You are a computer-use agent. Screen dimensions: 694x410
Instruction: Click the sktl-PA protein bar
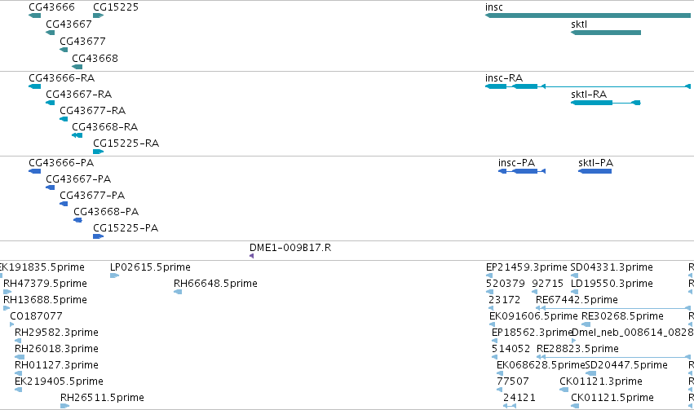tap(595, 171)
